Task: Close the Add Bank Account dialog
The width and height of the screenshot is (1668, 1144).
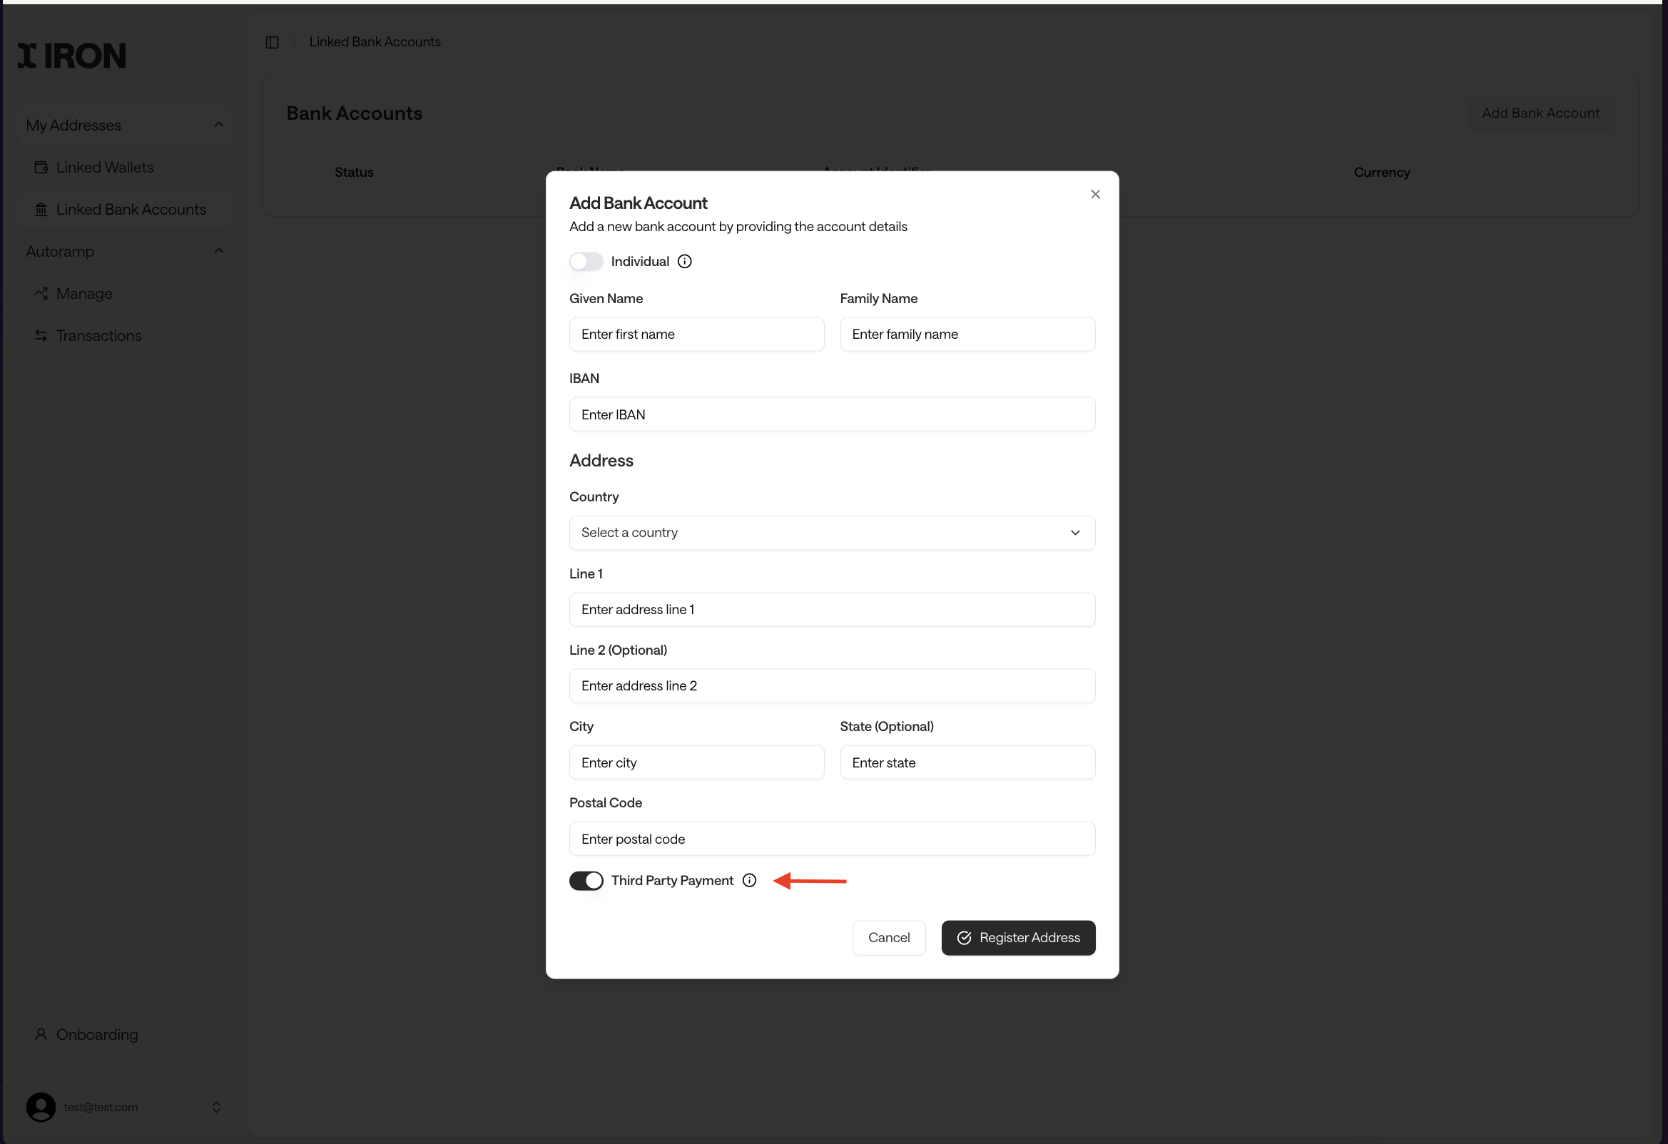Action: [x=1095, y=195]
